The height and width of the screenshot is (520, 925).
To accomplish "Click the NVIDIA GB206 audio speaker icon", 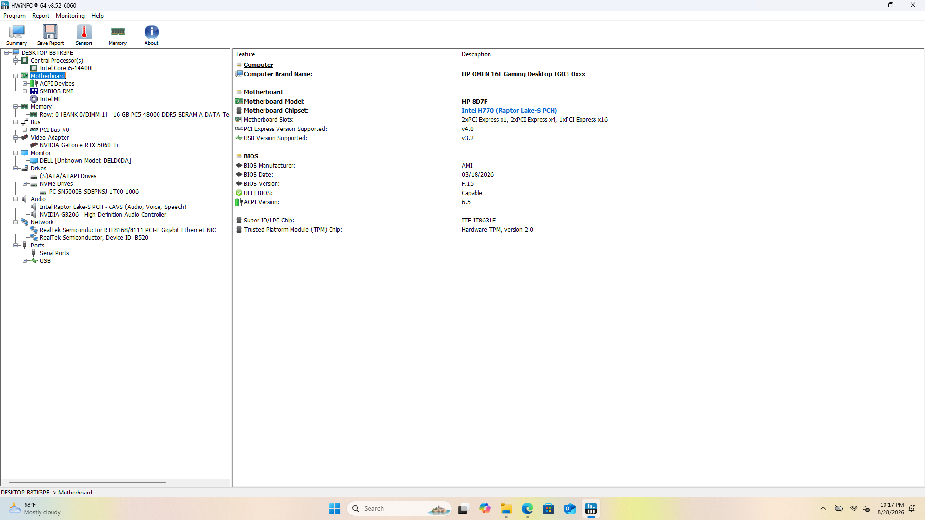I will 34,215.
